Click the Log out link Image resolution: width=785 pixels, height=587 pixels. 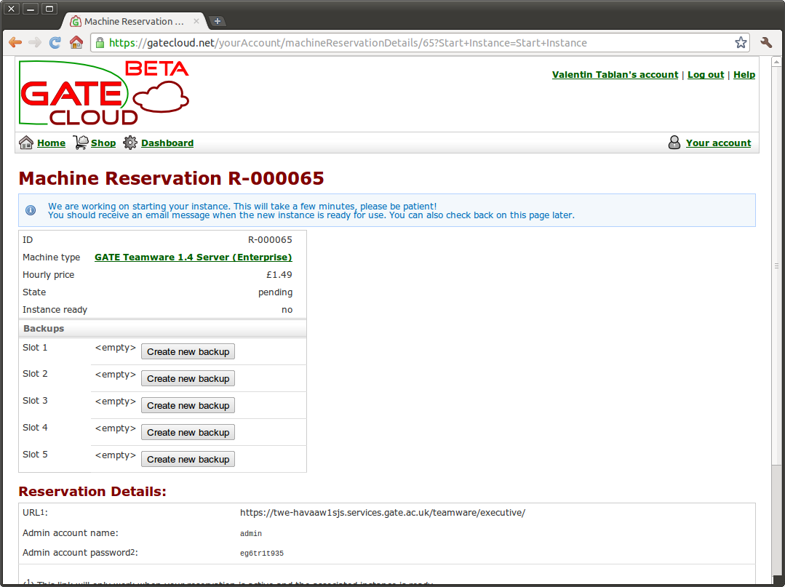point(706,75)
